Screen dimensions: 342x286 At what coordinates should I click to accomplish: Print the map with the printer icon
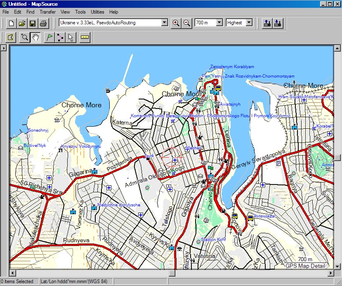(43, 23)
